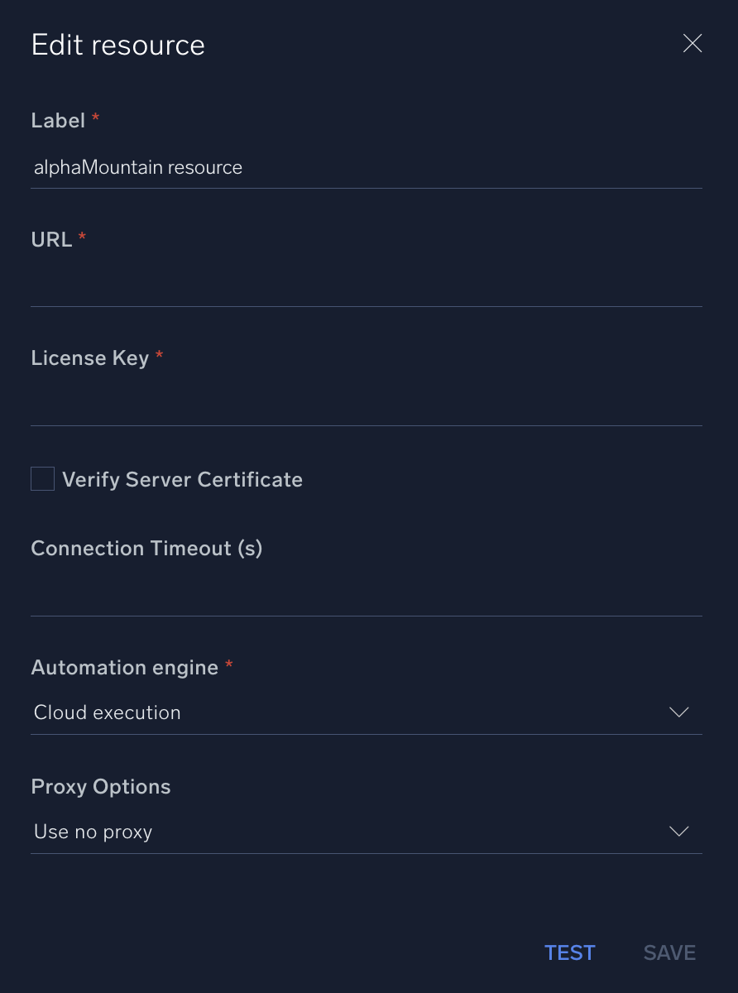Image resolution: width=738 pixels, height=993 pixels.
Task: Click the Automation engine heading
Action: click(x=124, y=668)
